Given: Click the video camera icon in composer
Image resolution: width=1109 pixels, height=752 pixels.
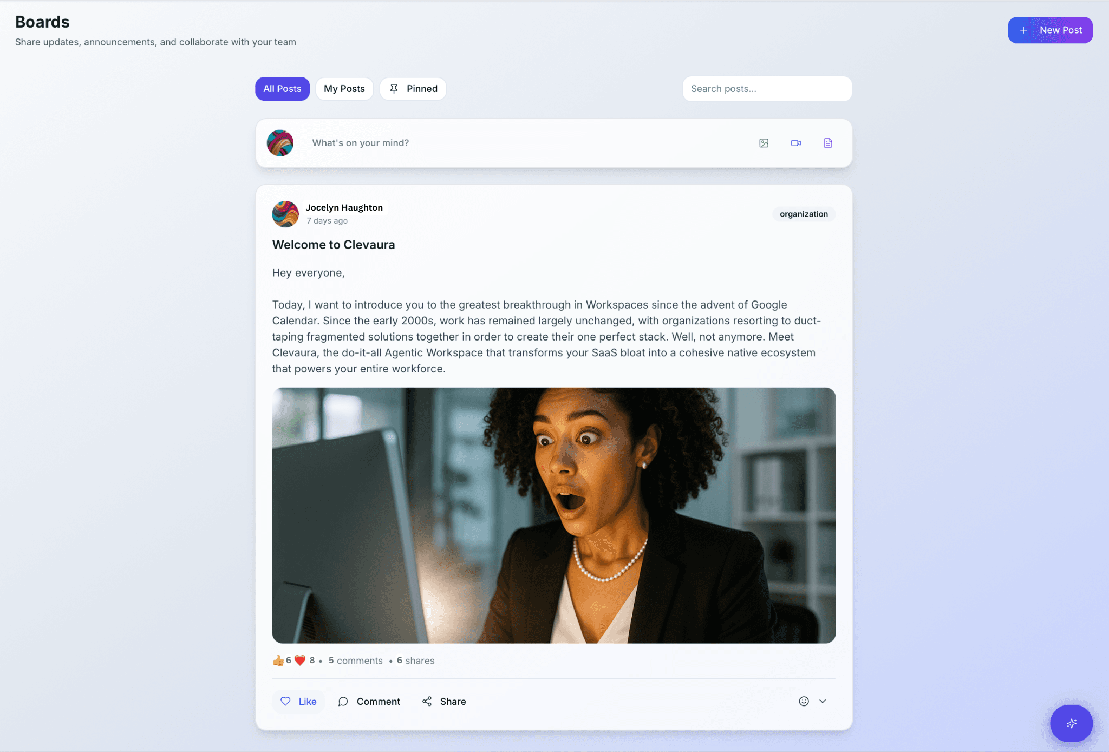Looking at the screenshot, I should point(795,143).
